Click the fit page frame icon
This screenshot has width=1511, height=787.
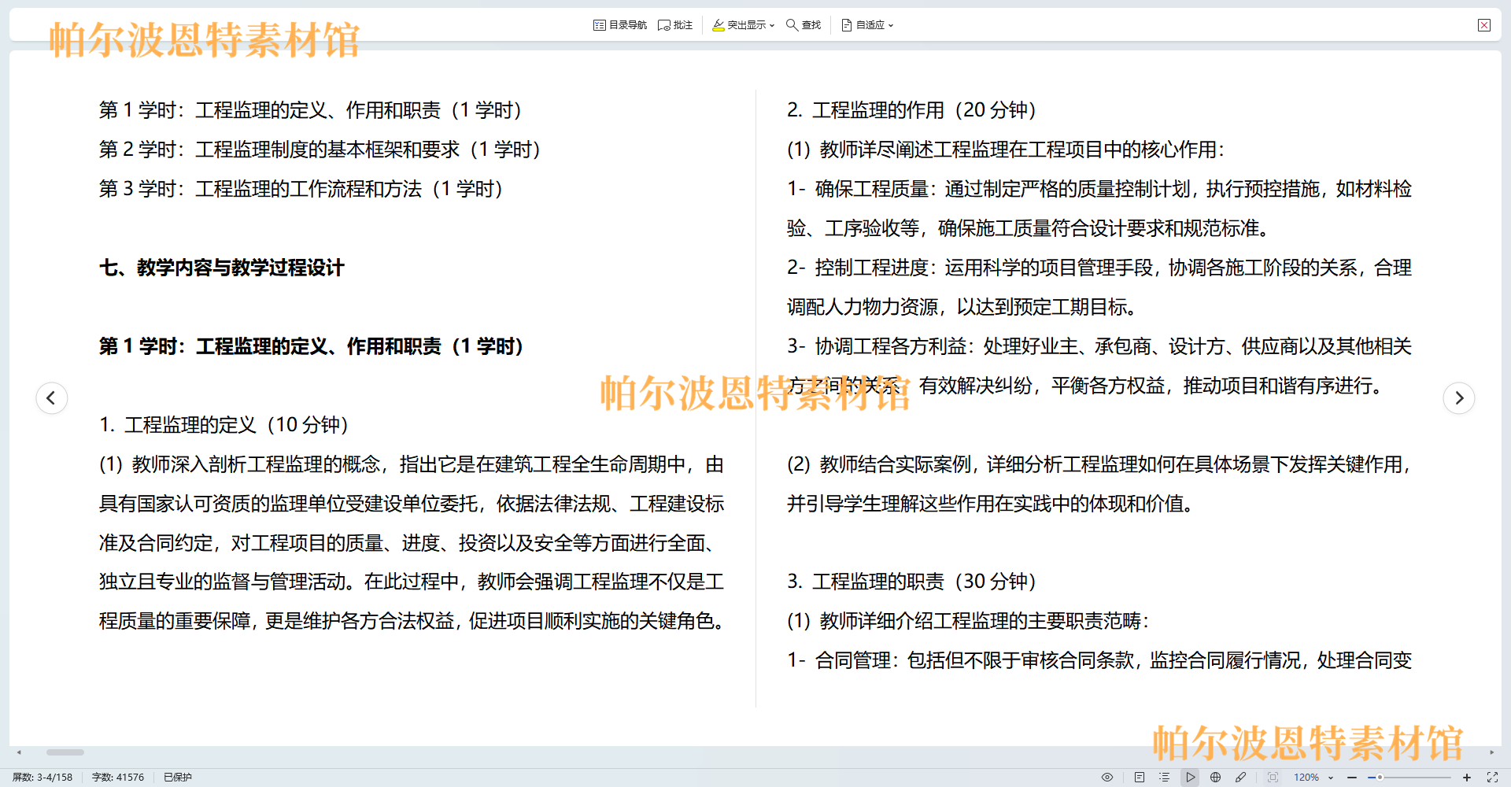[x=1273, y=777]
